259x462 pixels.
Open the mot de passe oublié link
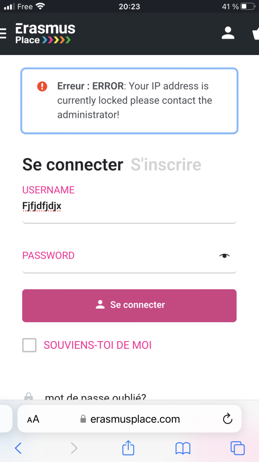[x=95, y=397]
